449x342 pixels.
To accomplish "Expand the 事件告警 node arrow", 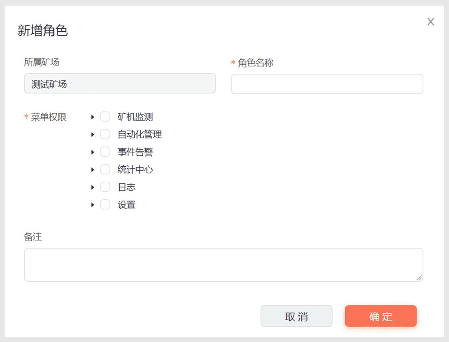I will tap(92, 152).
